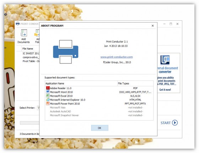The height and width of the screenshot is (153, 199).
Task: Minimize the Print Conductor window
Action: coord(164,24)
